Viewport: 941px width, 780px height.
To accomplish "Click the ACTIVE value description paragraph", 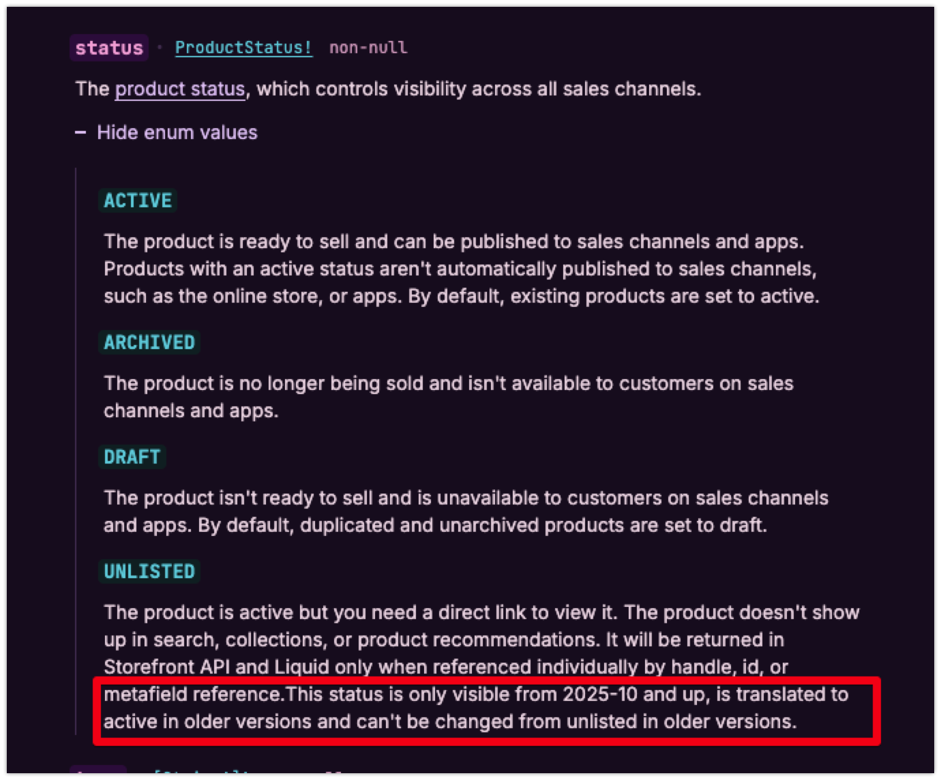I will point(460,269).
